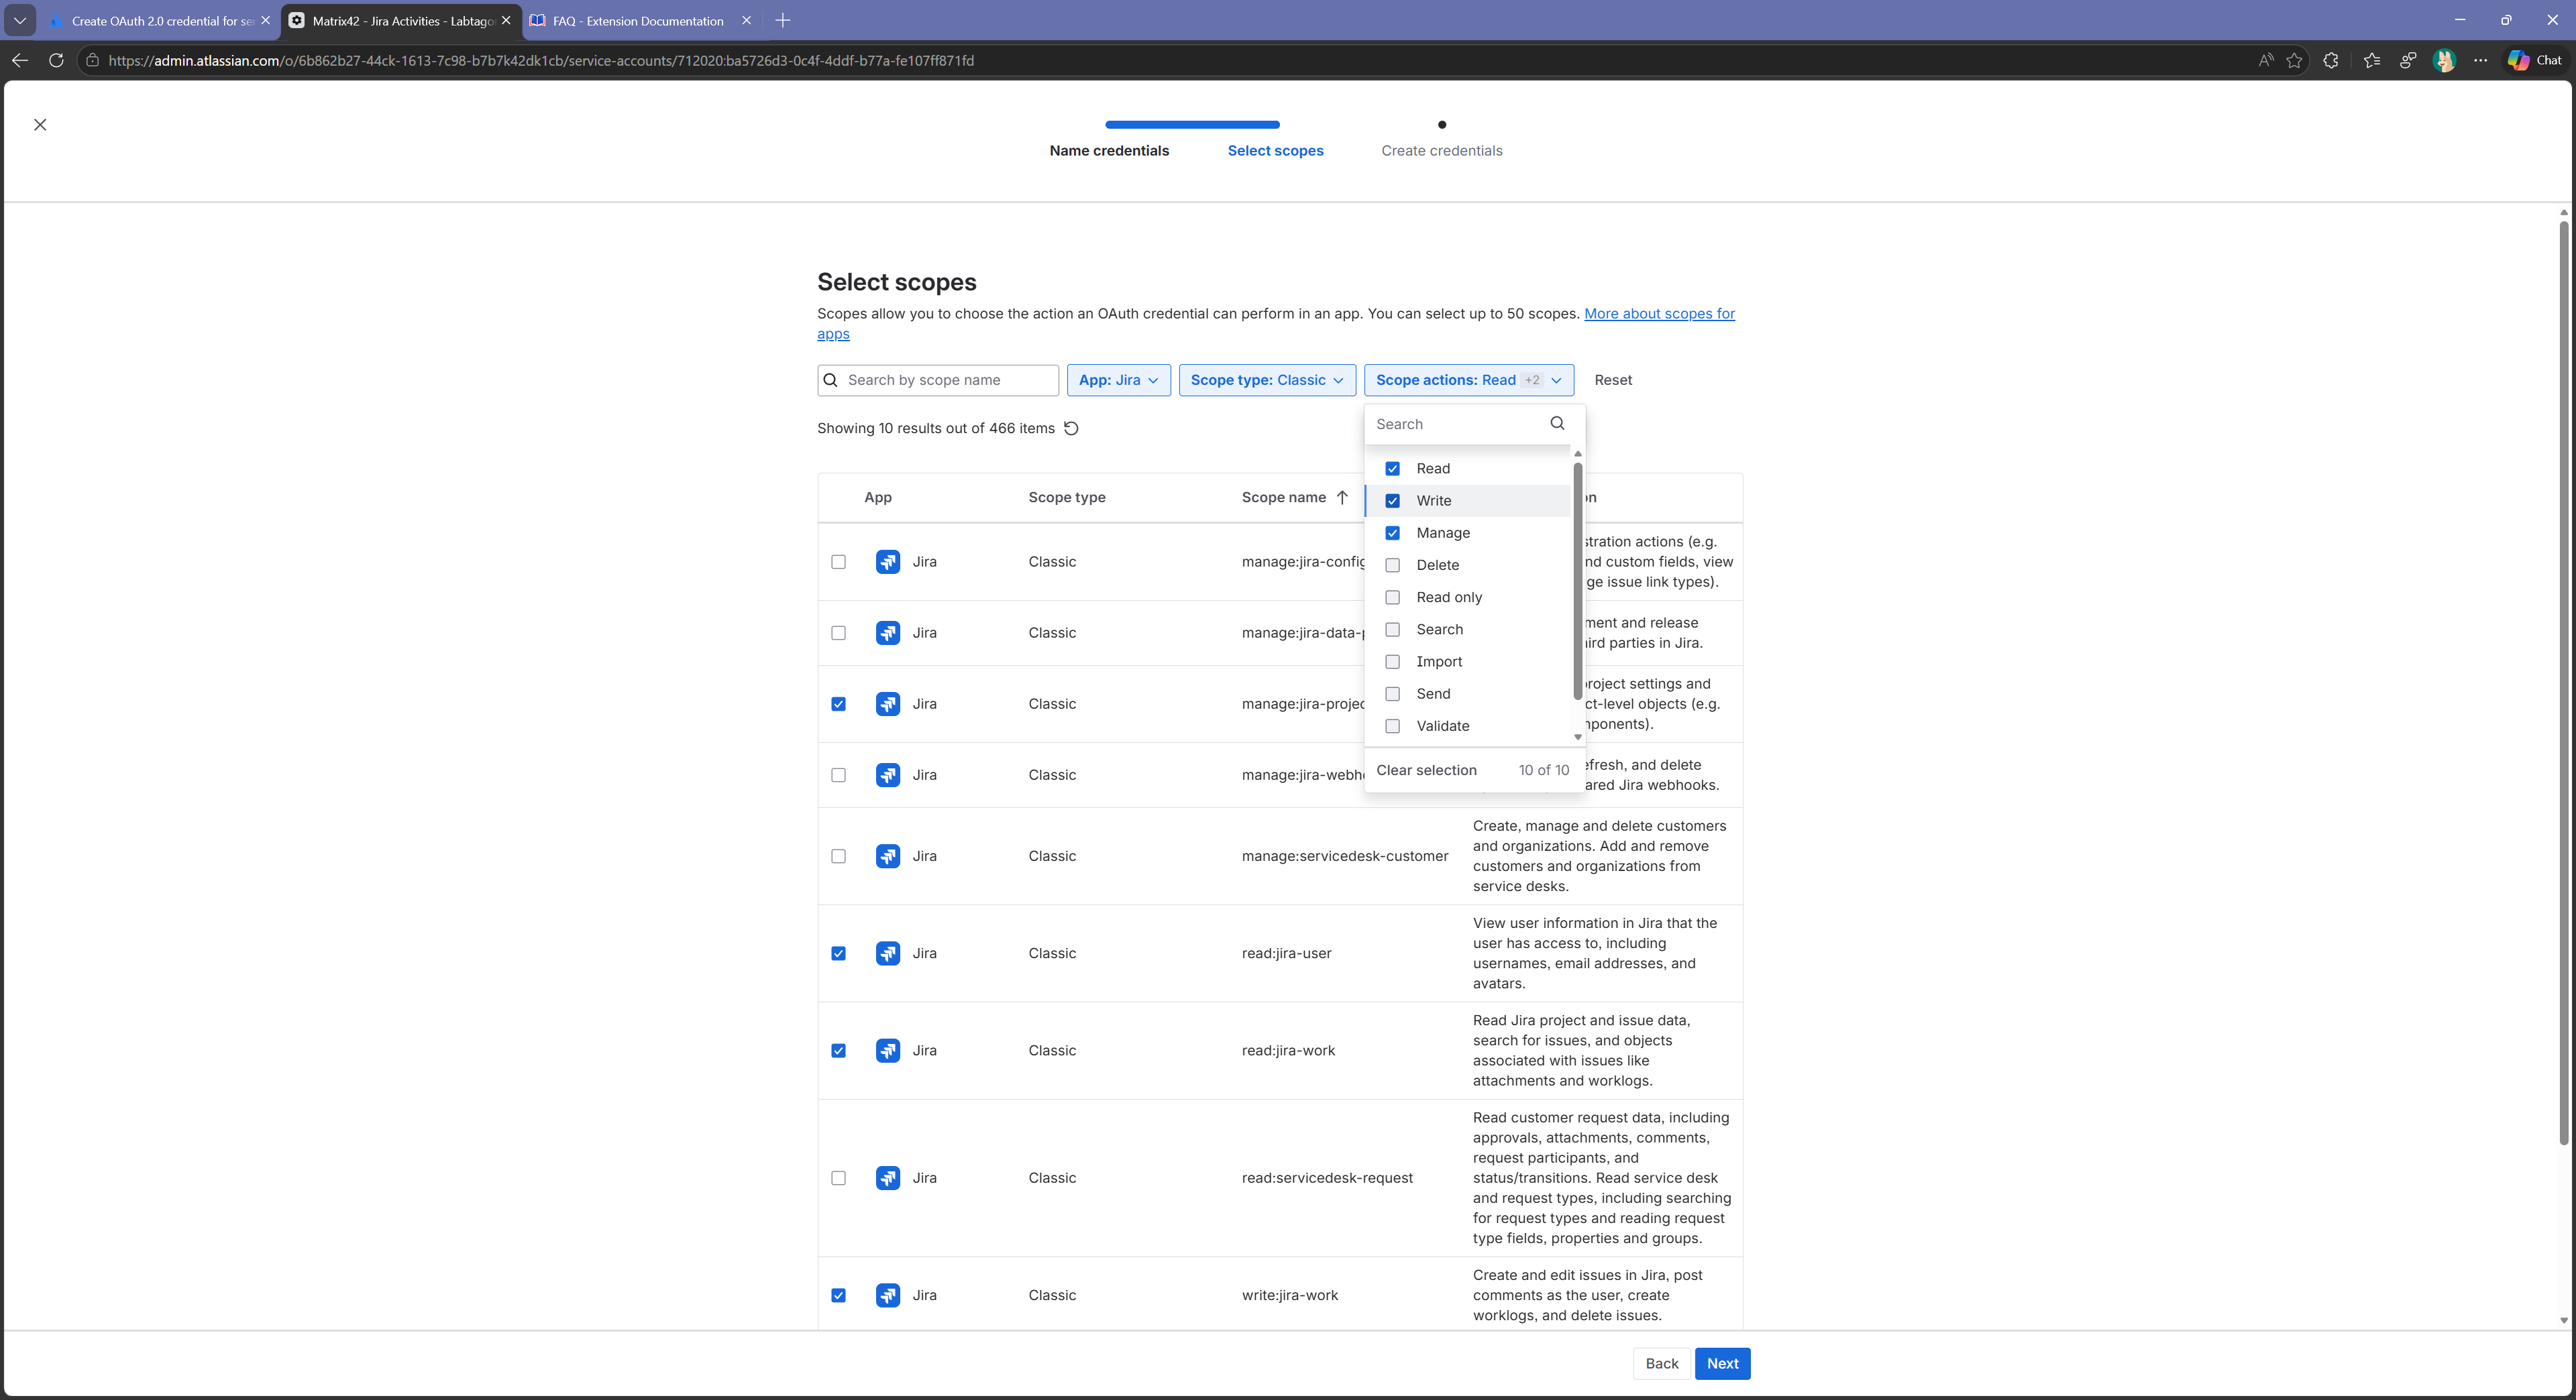Select the read:servicedesk-request scope checkbox
The image size is (2576, 1400).
pyautogui.click(x=838, y=1178)
